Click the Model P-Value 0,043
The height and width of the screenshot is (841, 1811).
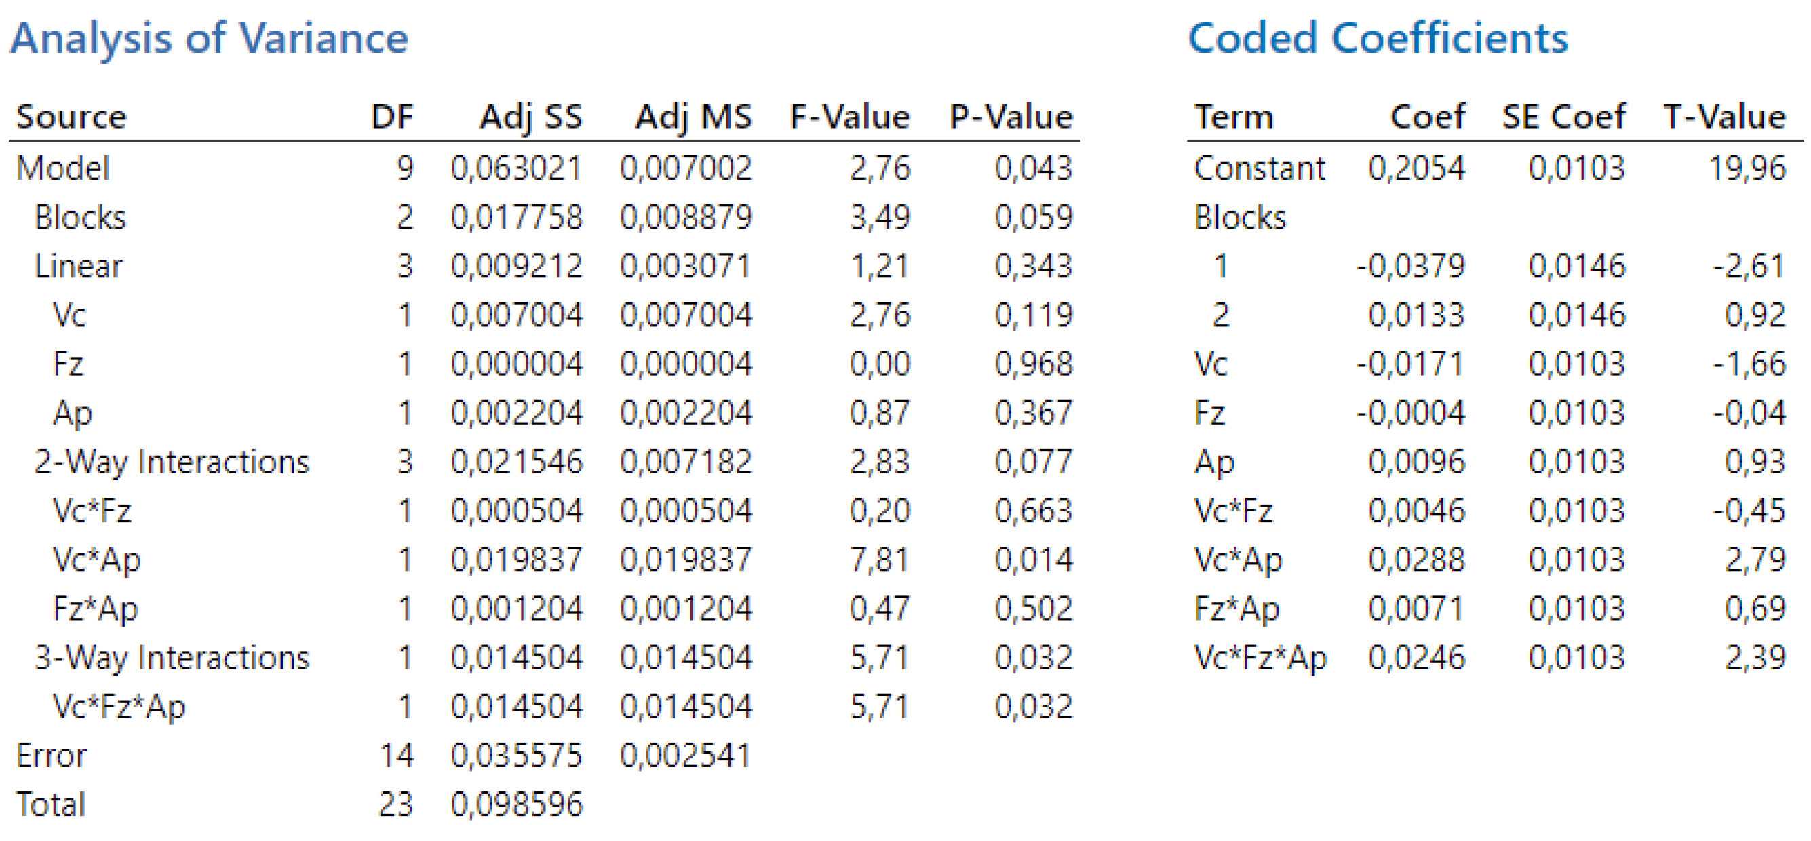point(1033,168)
